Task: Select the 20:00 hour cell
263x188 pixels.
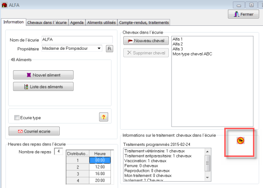Action: (100, 180)
